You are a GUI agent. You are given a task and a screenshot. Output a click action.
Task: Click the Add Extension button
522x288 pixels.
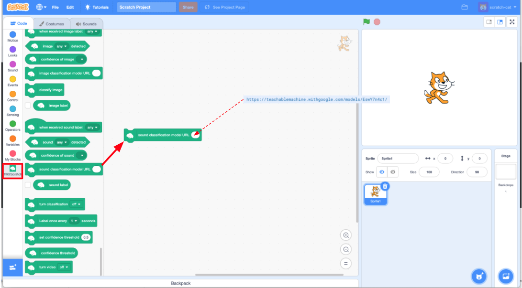(12, 267)
